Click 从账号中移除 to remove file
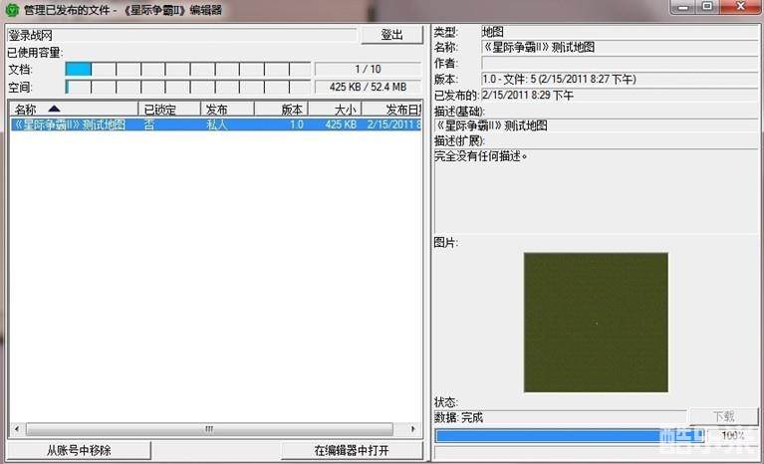Viewport: 764px width, 464px height. (x=79, y=450)
